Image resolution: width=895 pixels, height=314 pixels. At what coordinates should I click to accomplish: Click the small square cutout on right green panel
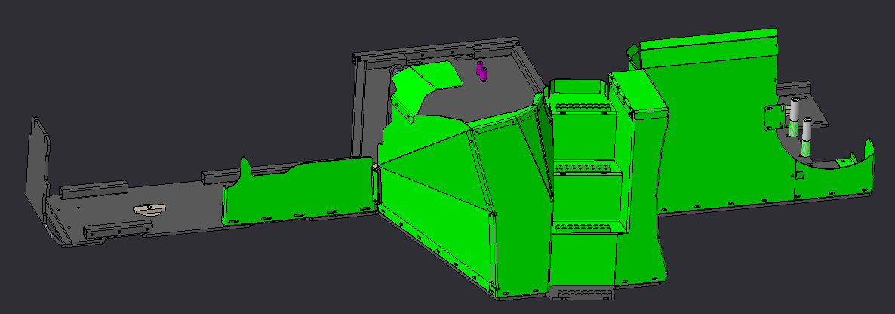point(800,174)
